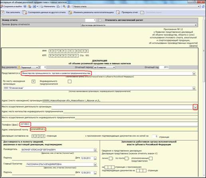Viewport: 206px width, 178px height.
Task: Click the Как заполнить help icon
Action: 2,12
